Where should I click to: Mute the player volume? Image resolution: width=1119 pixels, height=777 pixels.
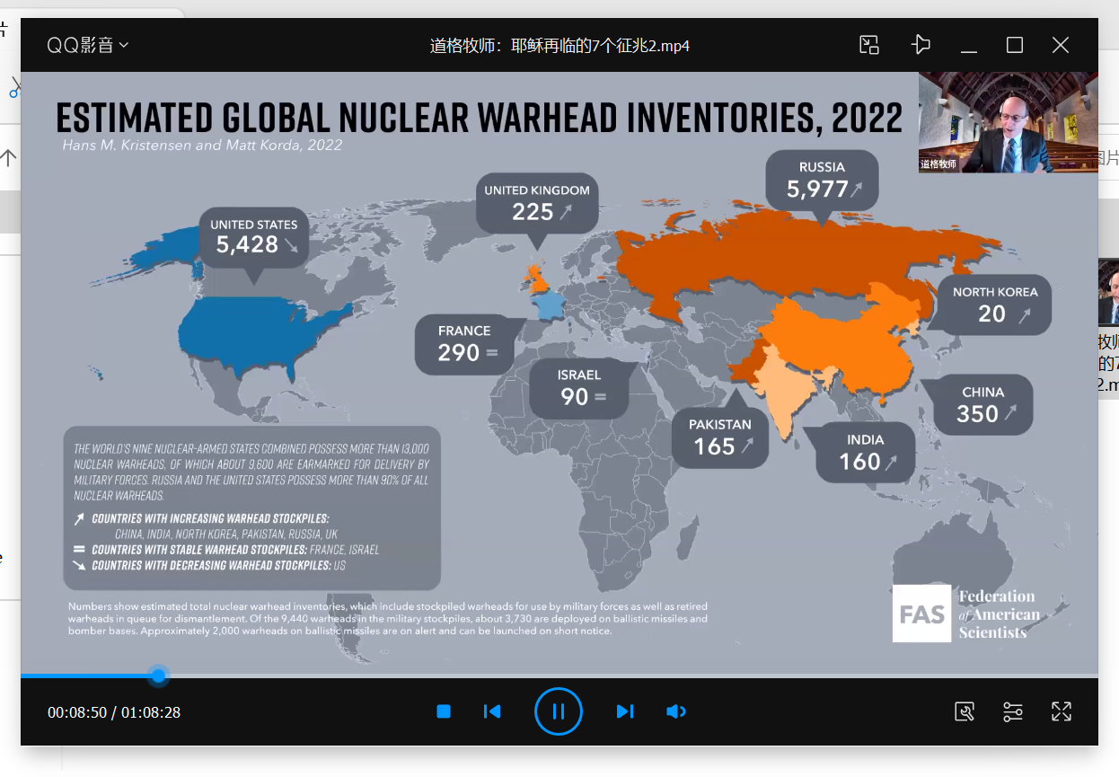(x=676, y=711)
